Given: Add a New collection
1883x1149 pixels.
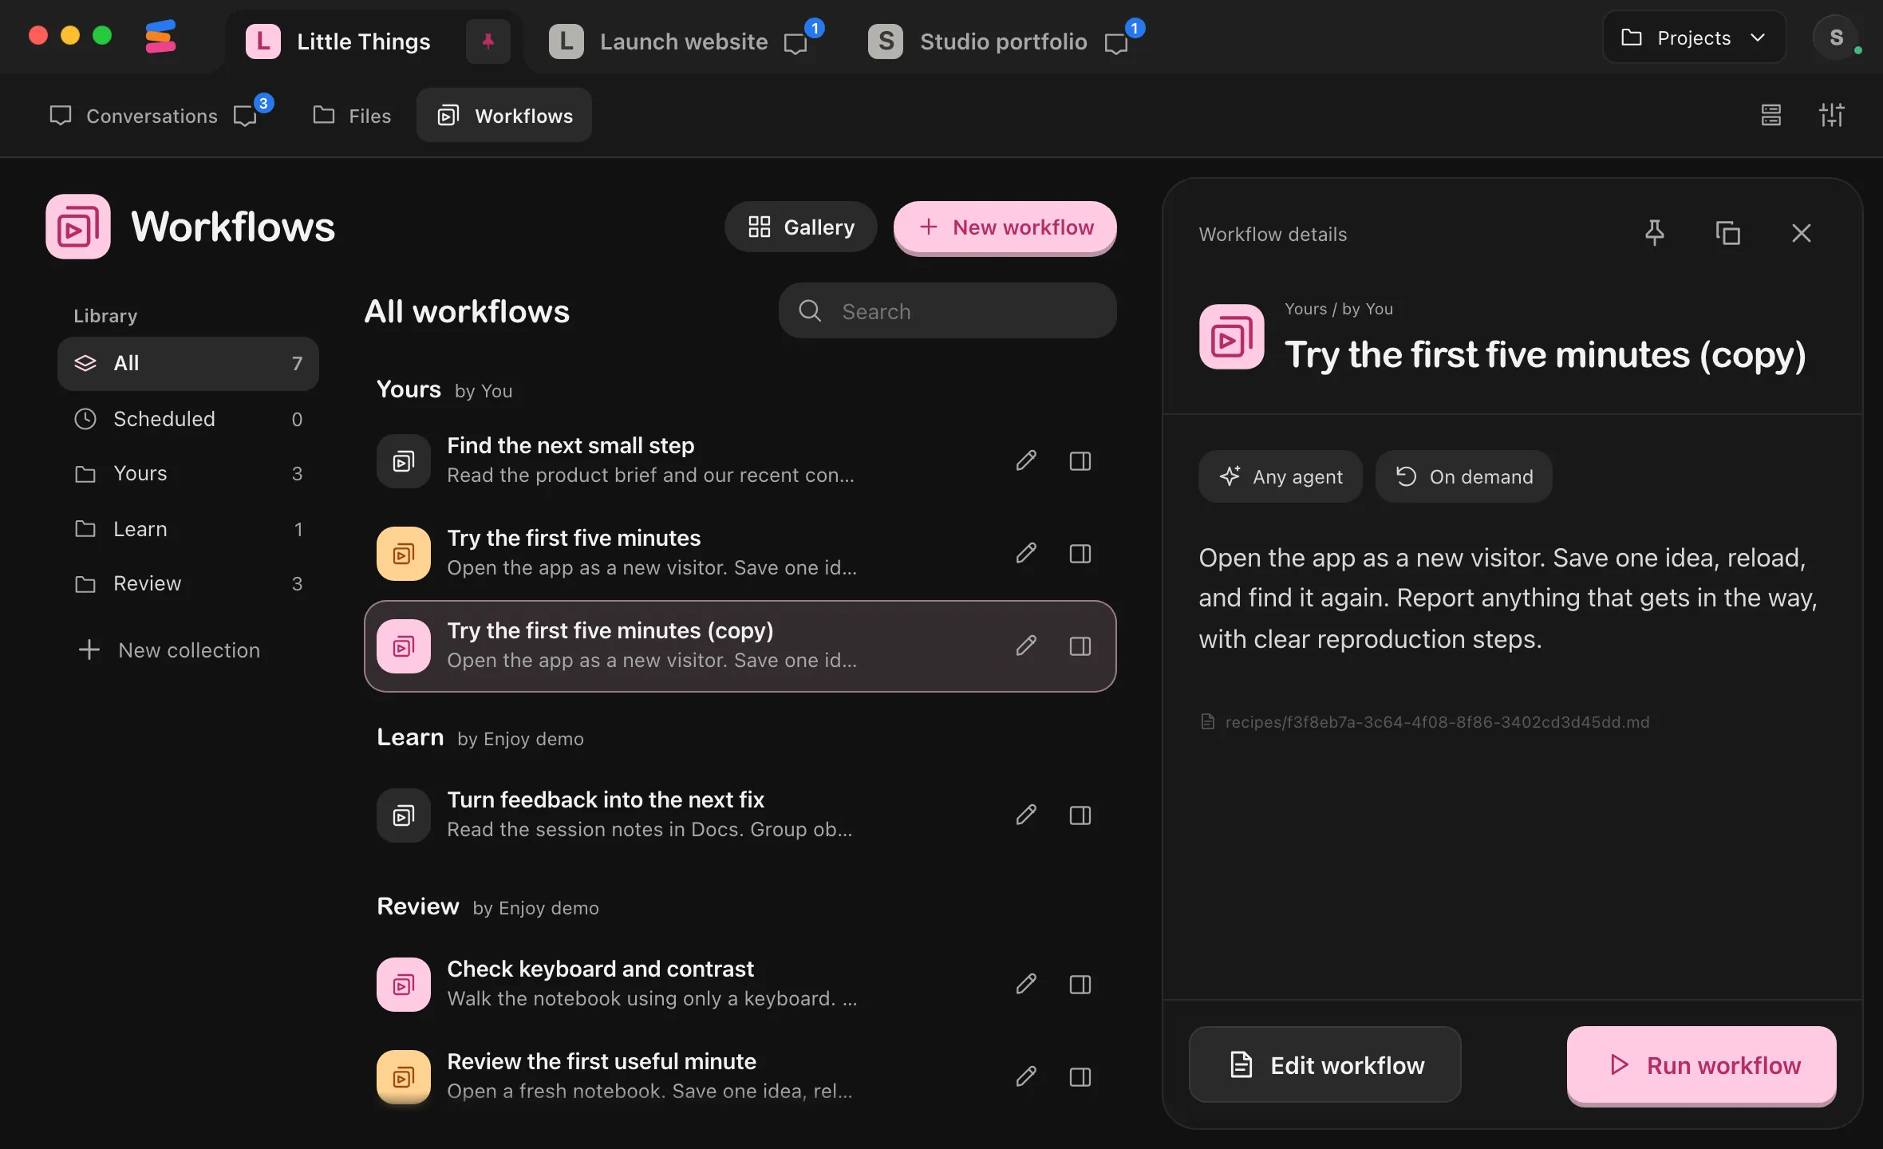Looking at the screenshot, I should 169,650.
